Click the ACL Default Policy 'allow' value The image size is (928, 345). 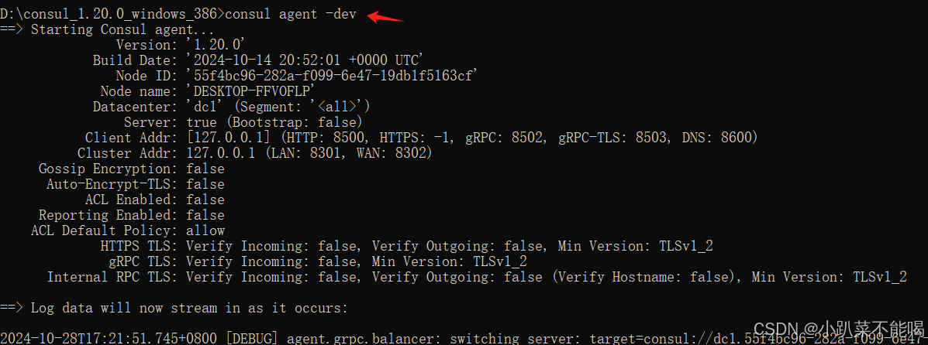(x=205, y=231)
